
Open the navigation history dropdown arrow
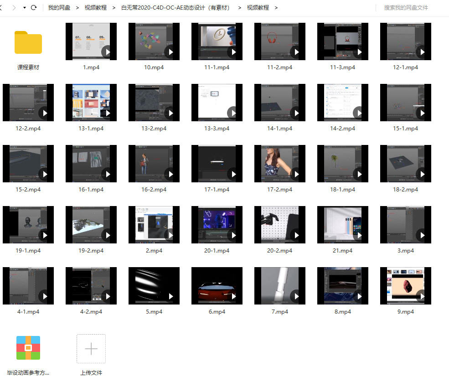point(24,8)
